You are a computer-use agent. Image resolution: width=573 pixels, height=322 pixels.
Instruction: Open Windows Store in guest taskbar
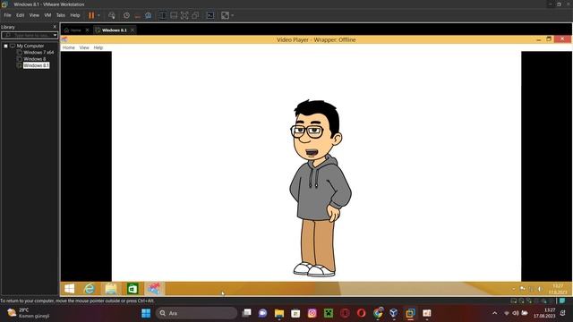coord(133,289)
